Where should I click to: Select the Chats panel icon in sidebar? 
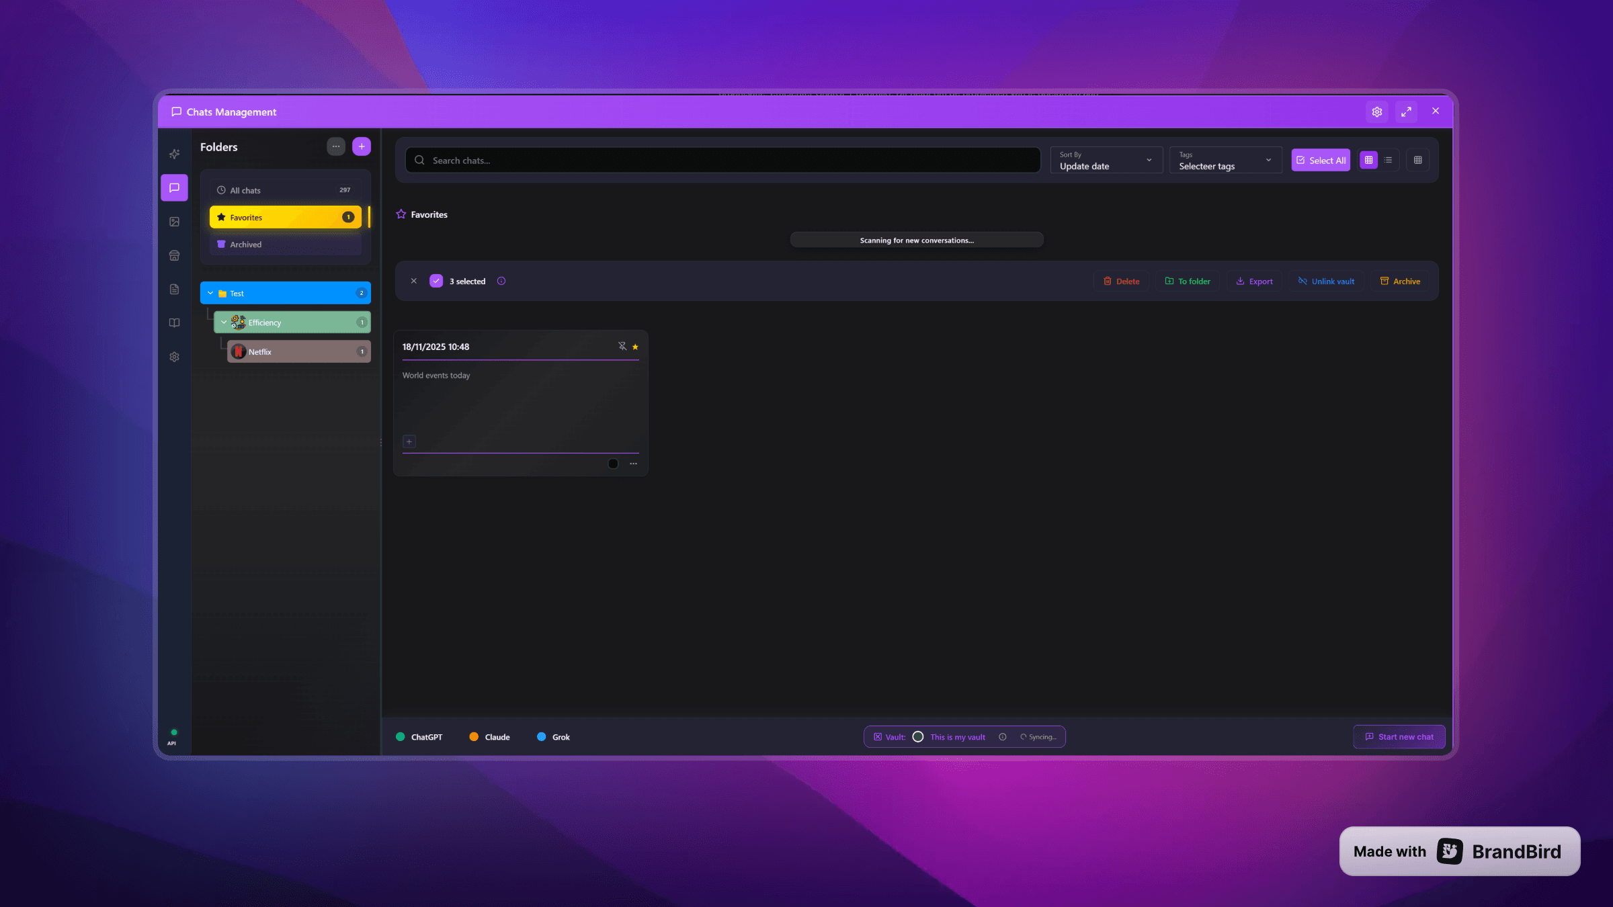(174, 188)
